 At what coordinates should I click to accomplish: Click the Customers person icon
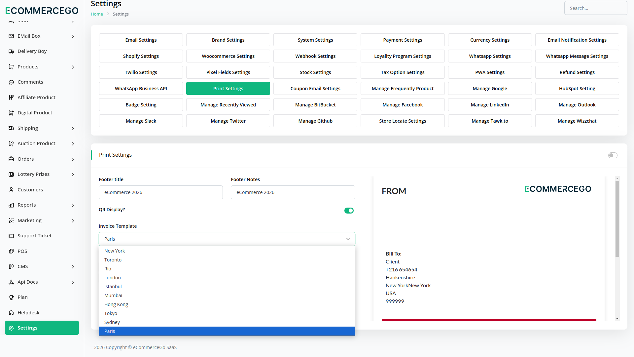11,190
